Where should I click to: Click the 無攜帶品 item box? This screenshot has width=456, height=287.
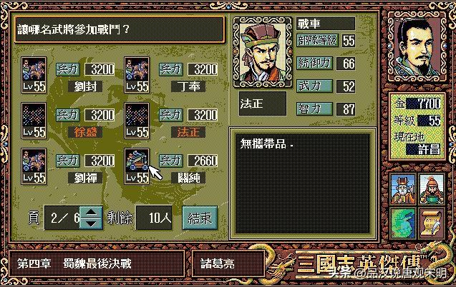302,183
